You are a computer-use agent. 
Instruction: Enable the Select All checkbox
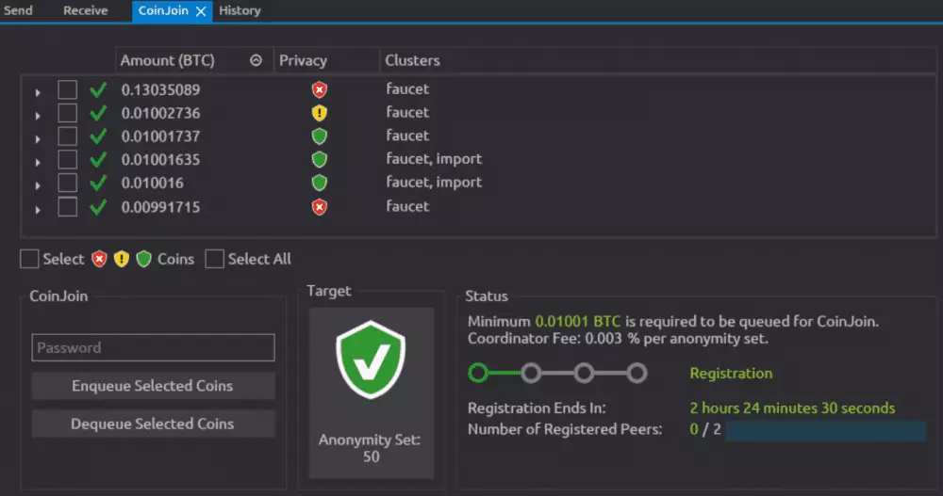(x=215, y=259)
